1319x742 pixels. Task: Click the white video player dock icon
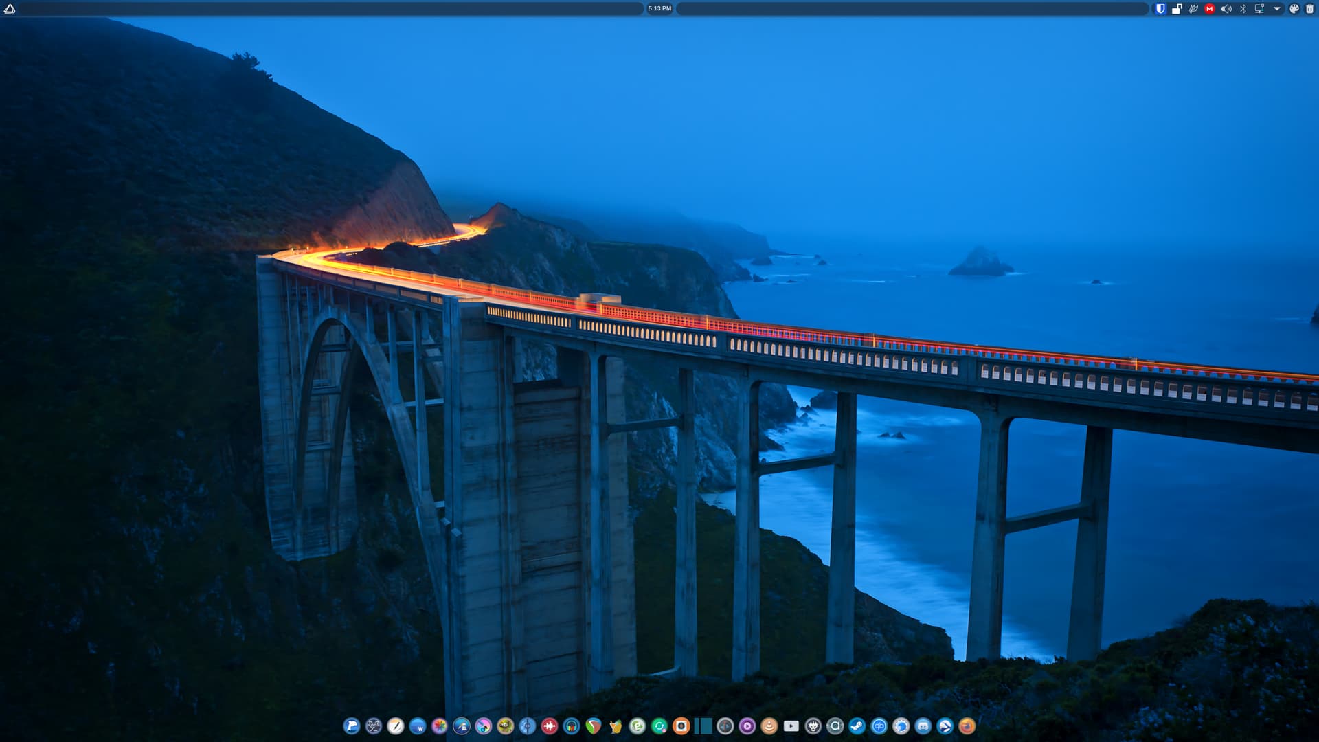point(791,726)
